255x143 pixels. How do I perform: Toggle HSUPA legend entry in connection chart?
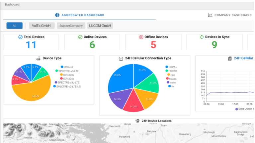click(x=171, y=71)
